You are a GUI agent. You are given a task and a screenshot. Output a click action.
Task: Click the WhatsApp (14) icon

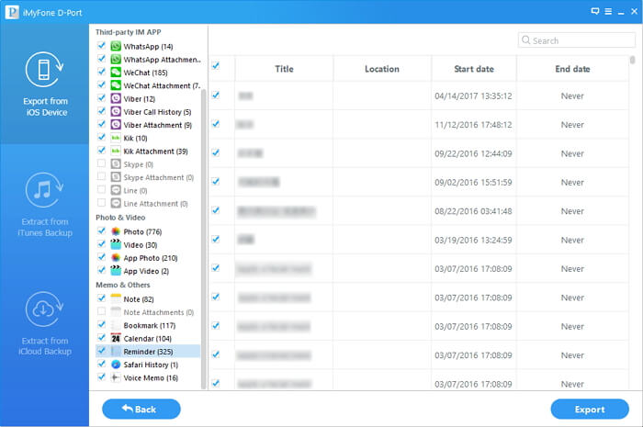click(x=116, y=46)
